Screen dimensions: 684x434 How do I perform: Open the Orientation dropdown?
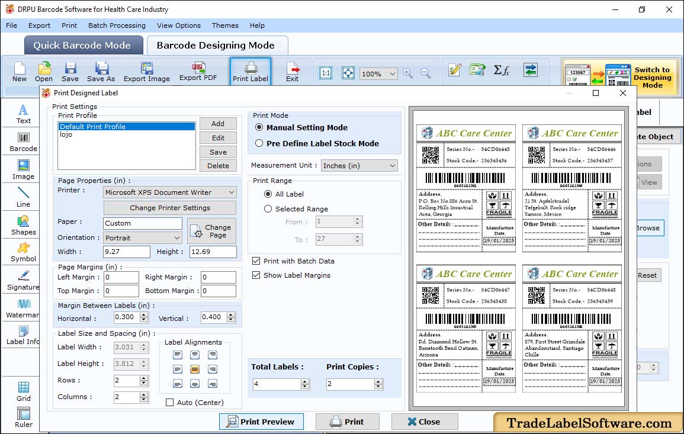tap(143, 237)
